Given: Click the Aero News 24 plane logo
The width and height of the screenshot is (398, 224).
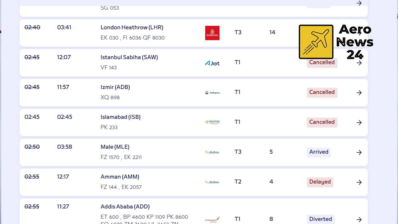Looking at the screenshot, I should tap(316, 42).
